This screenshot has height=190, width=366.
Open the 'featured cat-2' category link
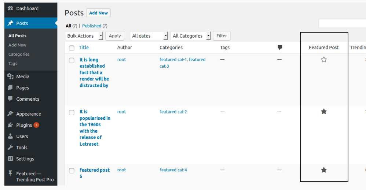[173, 112]
